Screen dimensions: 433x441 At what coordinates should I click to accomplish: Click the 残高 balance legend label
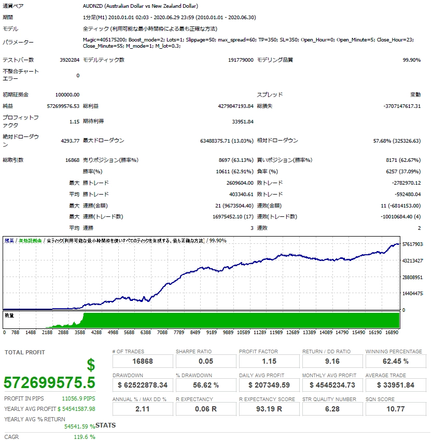pyautogui.click(x=9, y=240)
